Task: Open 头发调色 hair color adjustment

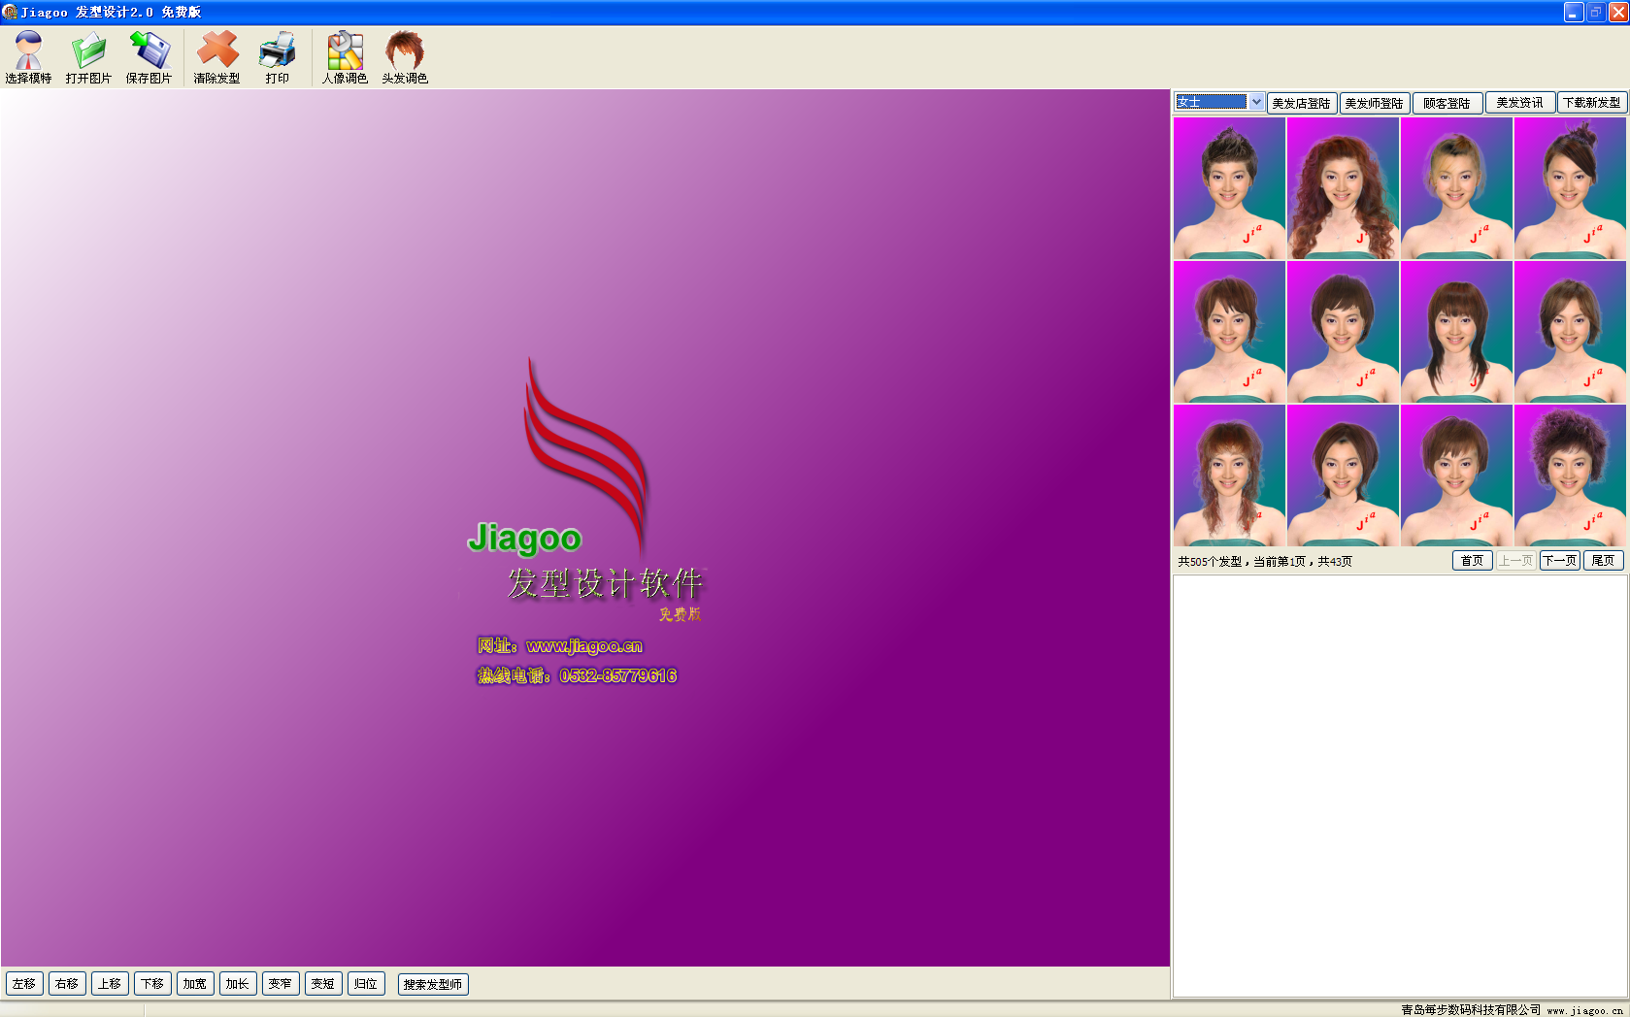Action: (405, 57)
